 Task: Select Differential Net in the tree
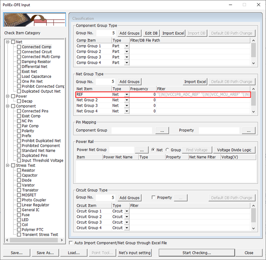pyautogui.click(x=35, y=67)
